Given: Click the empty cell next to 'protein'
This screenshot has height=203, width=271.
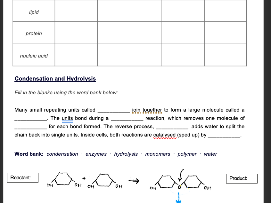Looking at the screenshot, I should click(76, 32).
